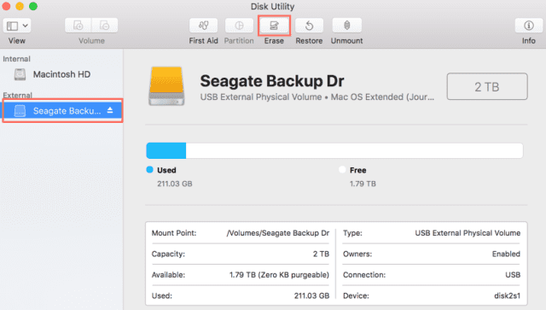Screen dimensions: 546x310
Task: Click the Macintosh HD disk icon
Action: (x=20, y=74)
